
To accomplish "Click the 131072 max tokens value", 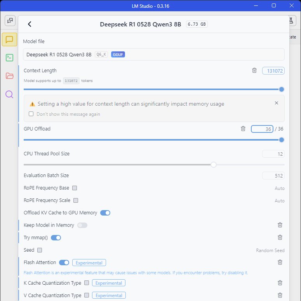I will pos(71,81).
